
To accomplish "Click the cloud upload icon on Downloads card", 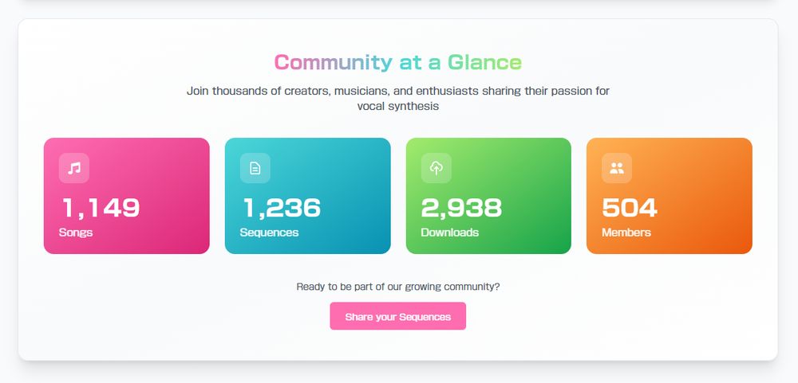I will point(437,168).
